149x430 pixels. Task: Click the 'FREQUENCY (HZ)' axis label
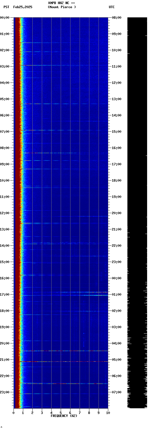point(64,416)
